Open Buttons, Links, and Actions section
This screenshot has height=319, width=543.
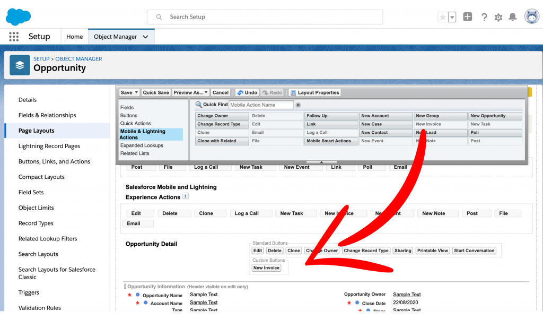click(54, 161)
